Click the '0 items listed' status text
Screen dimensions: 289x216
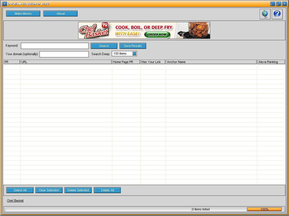[201, 209]
